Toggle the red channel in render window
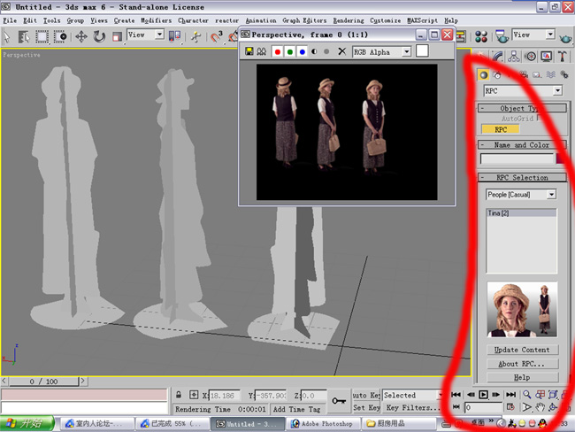This screenshot has width=575, height=432. click(277, 52)
